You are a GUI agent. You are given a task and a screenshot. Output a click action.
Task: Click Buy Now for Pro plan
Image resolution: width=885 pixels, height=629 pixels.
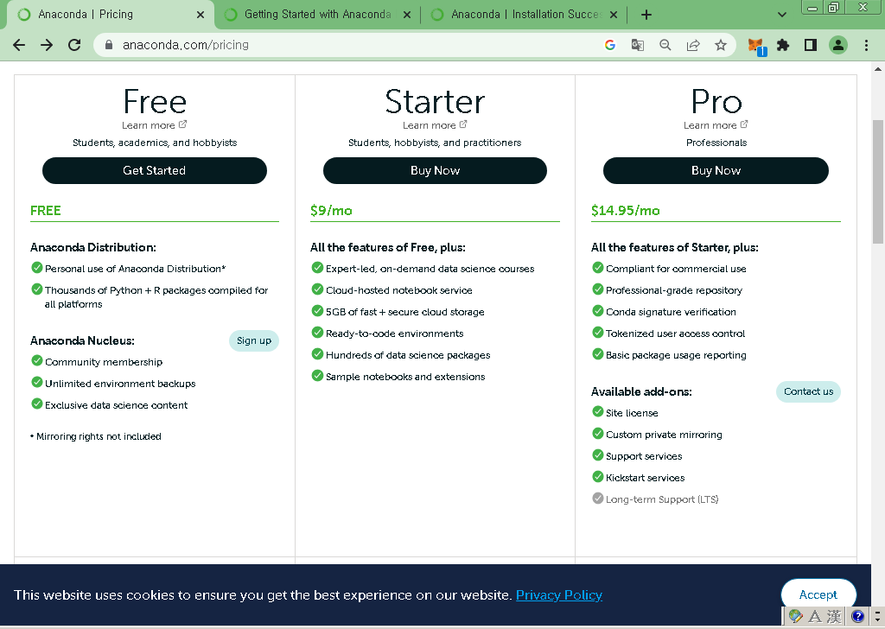[x=716, y=170]
